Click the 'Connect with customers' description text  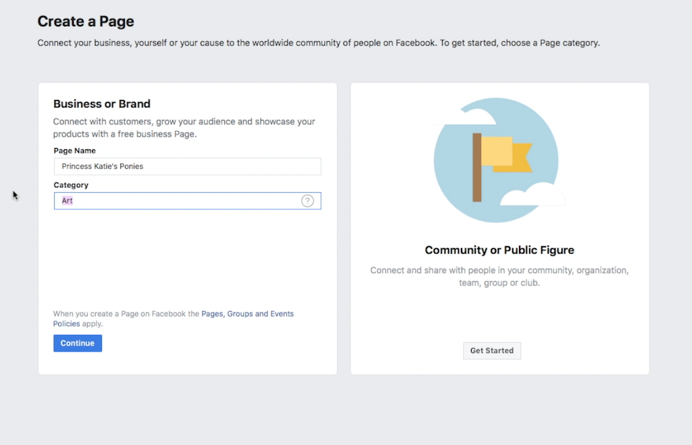(x=184, y=128)
